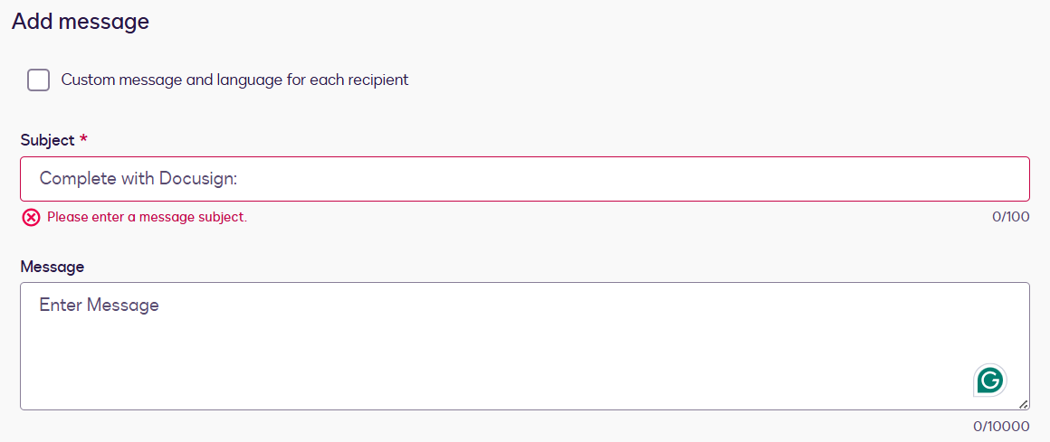The image size is (1050, 442).
Task: Click the word 'Enter' in the Message box
Action: point(61,306)
